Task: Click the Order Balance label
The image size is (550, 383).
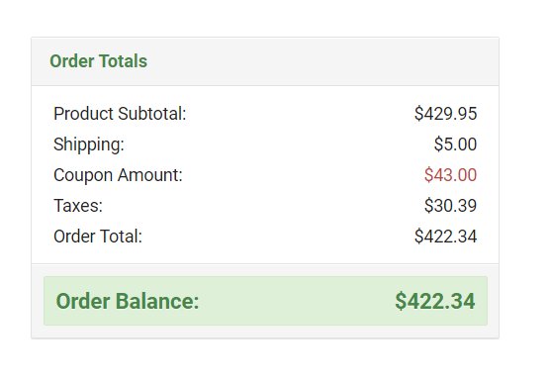Action: [x=128, y=301]
